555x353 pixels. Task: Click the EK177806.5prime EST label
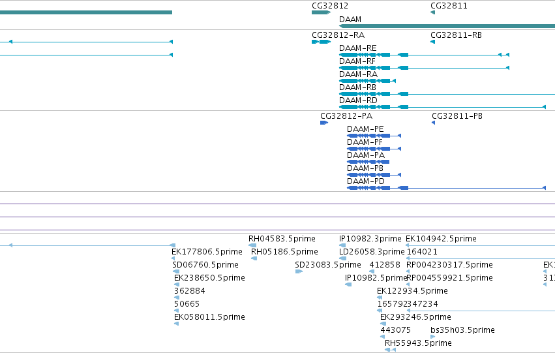(x=207, y=252)
